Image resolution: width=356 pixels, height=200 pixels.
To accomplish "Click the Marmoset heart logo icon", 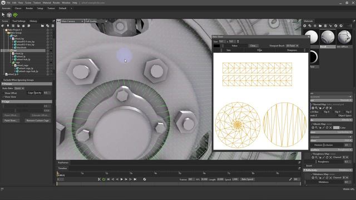I will click(x=3, y=2).
